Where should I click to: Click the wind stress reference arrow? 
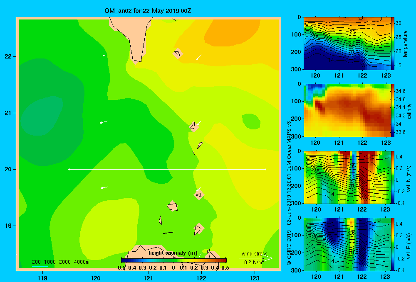click(x=256, y=258)
